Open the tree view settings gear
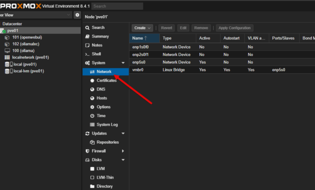The image size is (315, 190). 77,15
